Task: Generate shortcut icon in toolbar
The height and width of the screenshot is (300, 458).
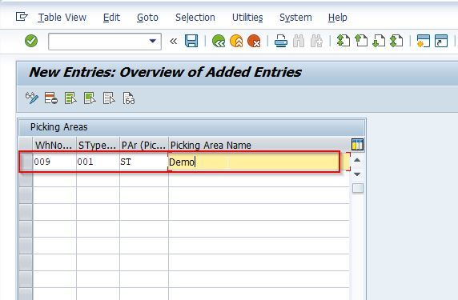Action: click(x=441, y=41)
